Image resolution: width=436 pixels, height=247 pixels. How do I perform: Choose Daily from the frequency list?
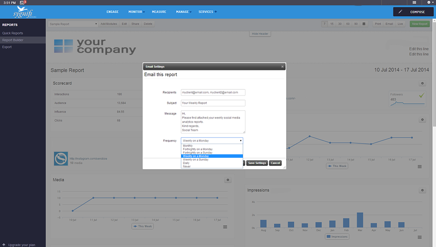[187, 163]
